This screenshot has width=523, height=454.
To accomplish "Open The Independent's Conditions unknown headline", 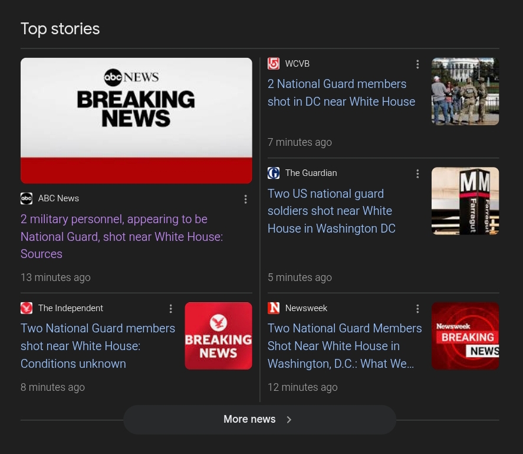I will pyautogui.click(x=98, y=346).
